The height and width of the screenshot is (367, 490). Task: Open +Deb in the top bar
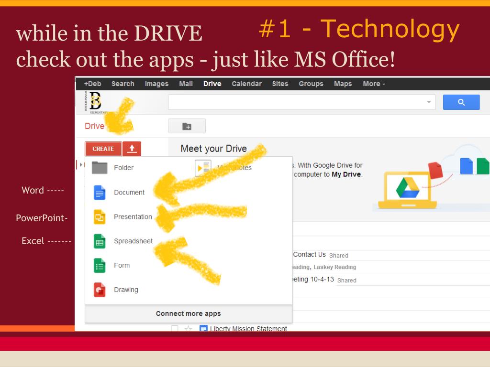coord(92,84)
